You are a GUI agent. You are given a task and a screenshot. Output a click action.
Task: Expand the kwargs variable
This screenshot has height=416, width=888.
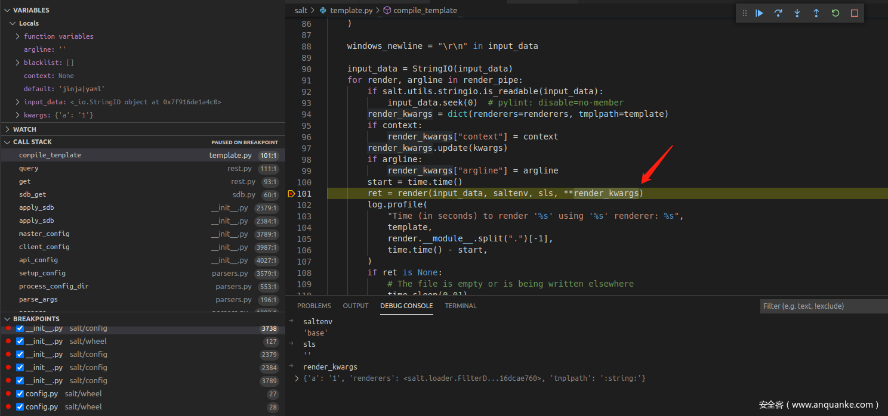coord(18,115)
